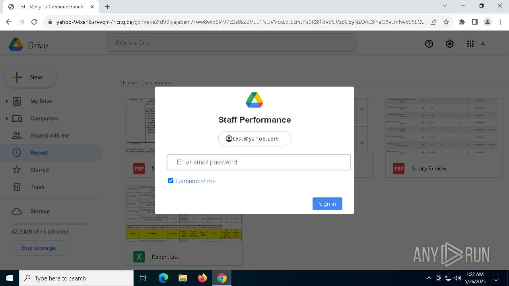Viewport: 509px width, 286px height.
Task: Uncheck the Remember me checkbox
Action: click(x=171, y=181)
